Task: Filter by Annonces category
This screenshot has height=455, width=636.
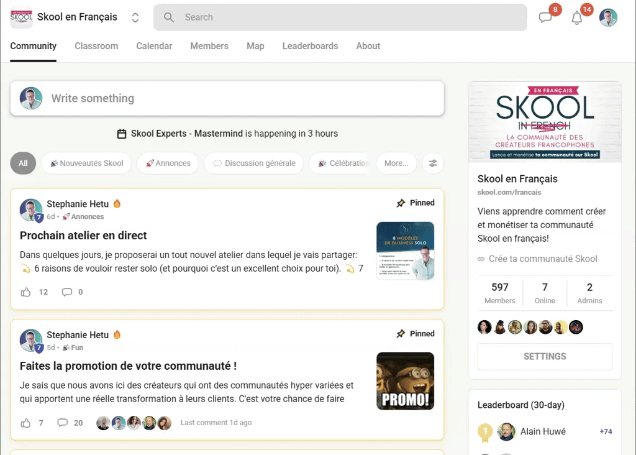Action: coord(168,163)
